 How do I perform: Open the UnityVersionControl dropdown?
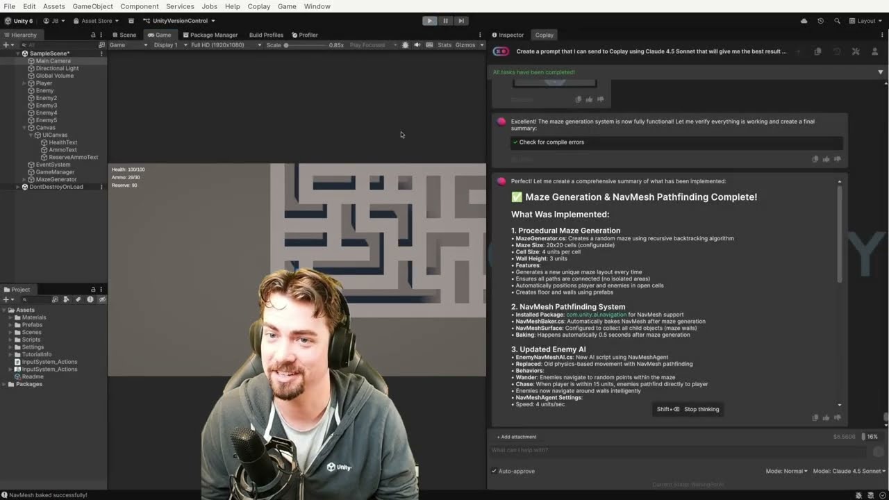tap(179, 21)
